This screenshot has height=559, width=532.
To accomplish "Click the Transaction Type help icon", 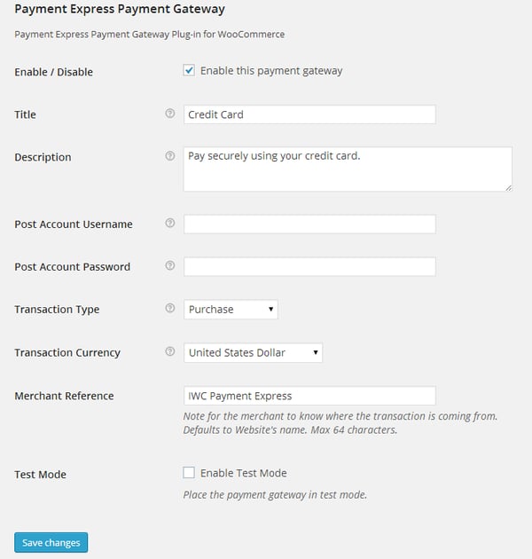I will point(170,309).
